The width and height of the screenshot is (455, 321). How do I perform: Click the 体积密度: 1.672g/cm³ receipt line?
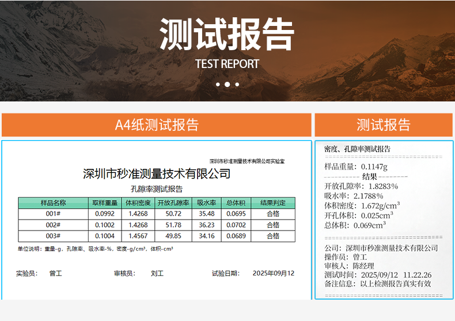pyautogui.click(x=362, y=206)
